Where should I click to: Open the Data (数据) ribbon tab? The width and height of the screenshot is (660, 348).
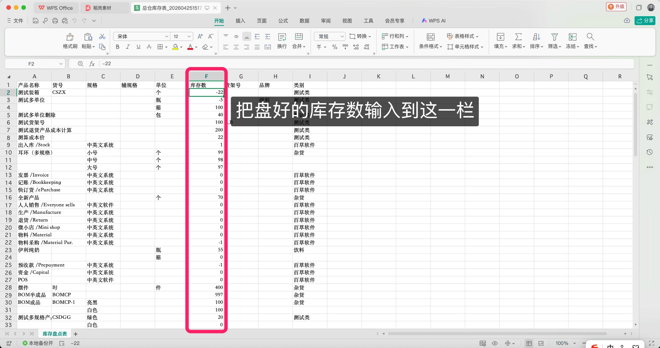pos(304,21)
